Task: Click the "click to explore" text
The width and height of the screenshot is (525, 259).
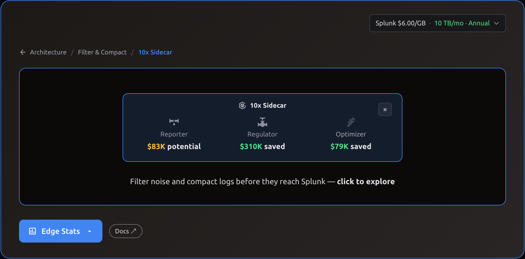Action: pos(365,182)
